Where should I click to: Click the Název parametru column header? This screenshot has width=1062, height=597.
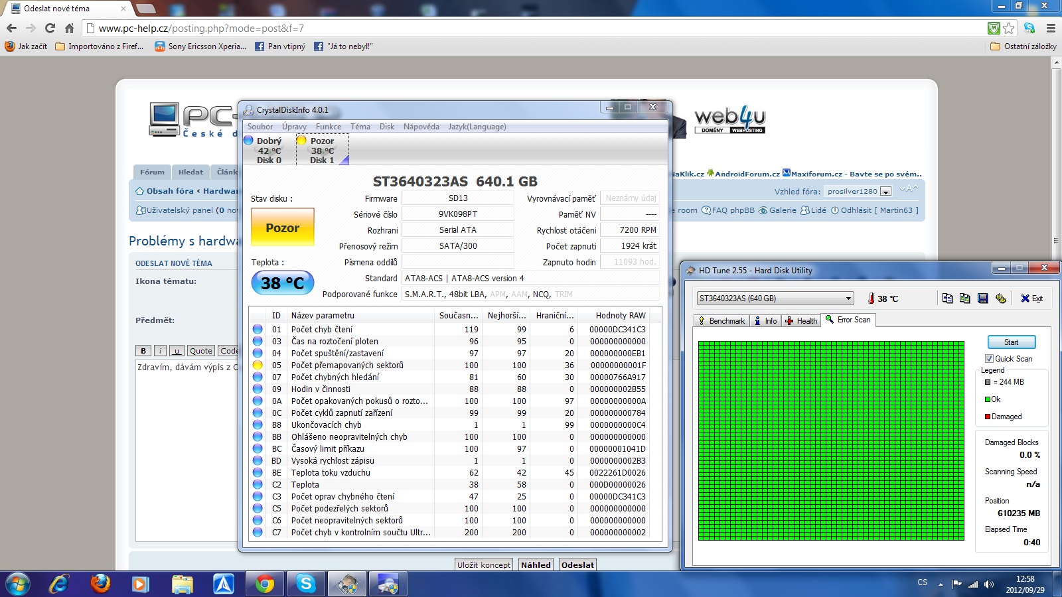(x=361, y=315)
